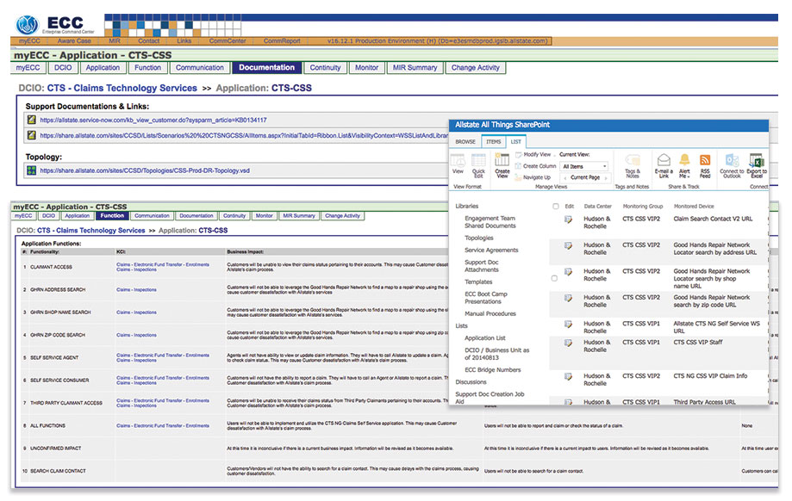The image size is (792, 501).
Task: Open Aware Case in the orange menu bar
Action: (74, 40)
